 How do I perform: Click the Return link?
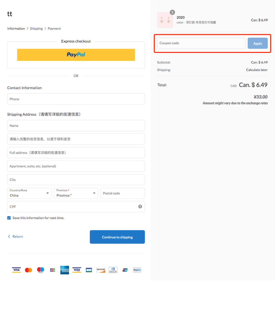tap(15, 237)
